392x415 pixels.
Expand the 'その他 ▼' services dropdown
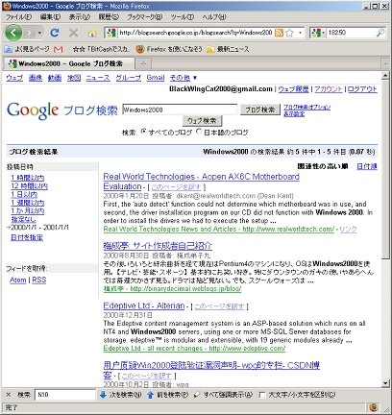(184, 78)
